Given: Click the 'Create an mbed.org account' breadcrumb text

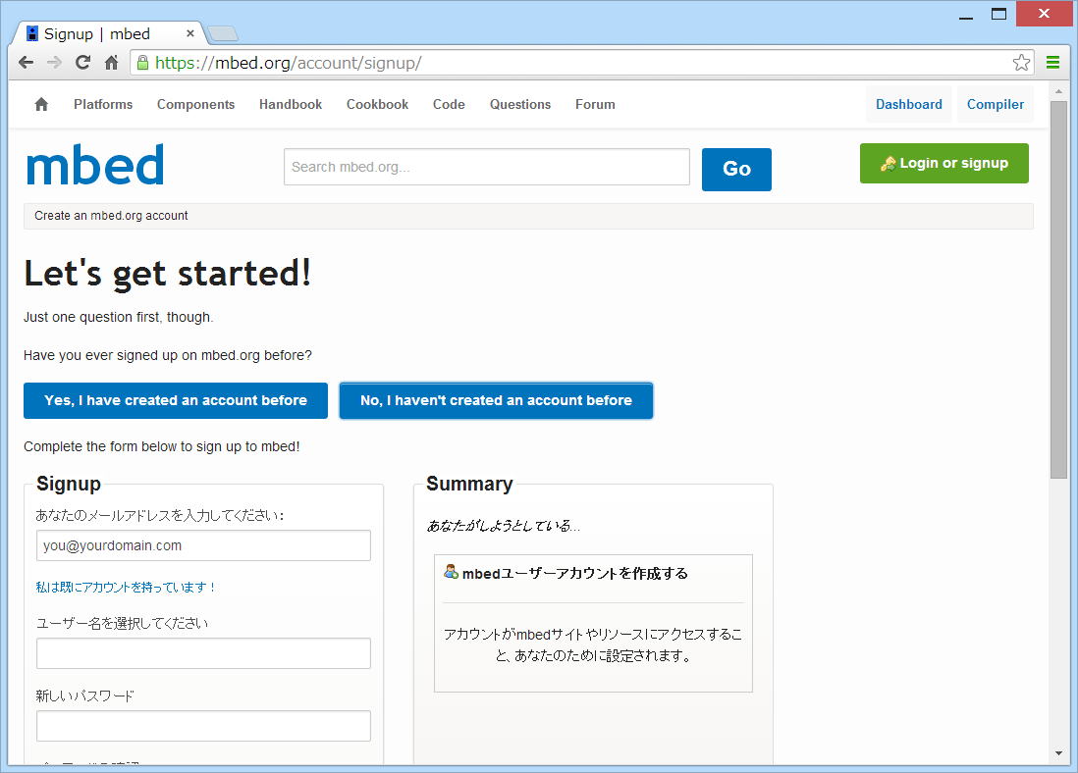Looking at the screenshot, I should tap(111, 216).
